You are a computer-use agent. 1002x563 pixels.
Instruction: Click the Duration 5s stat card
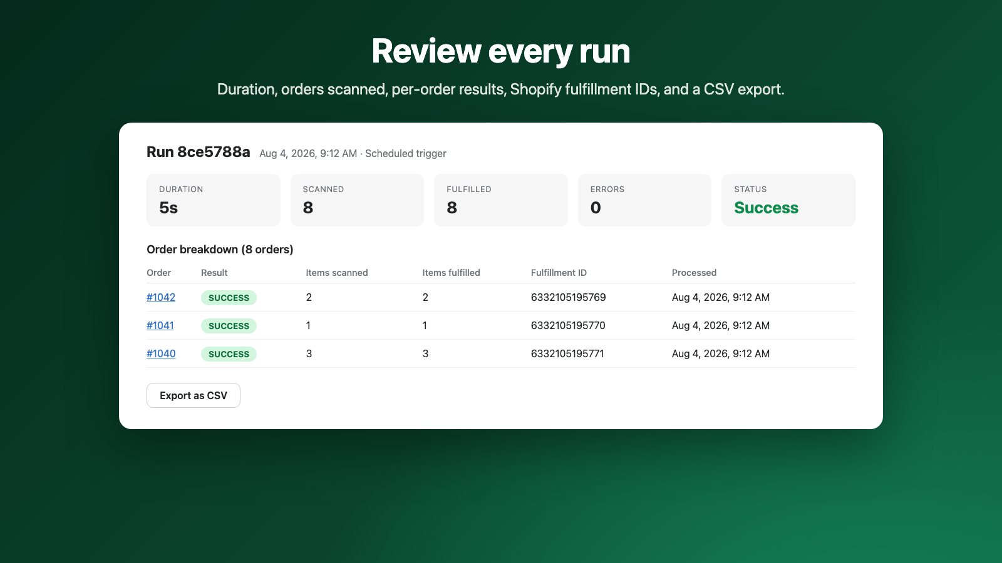click(214, 200)
